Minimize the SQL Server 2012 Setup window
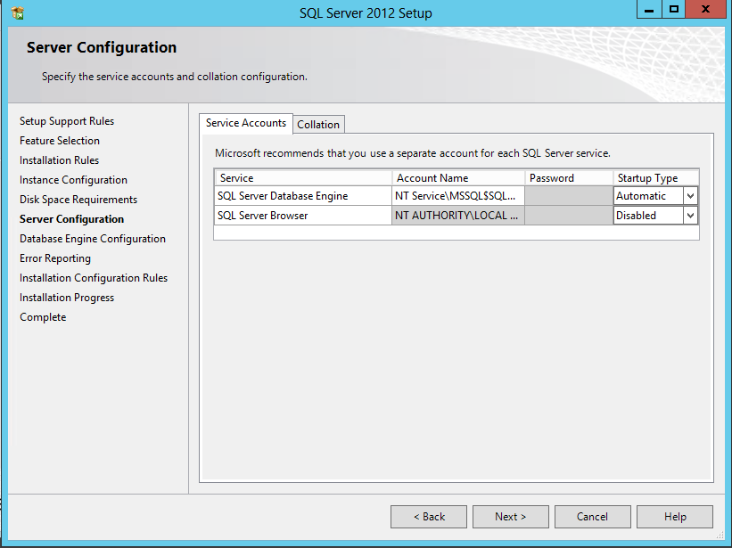Image resolution: width=732 pixels, height=548 pixels. coord(649,9)
